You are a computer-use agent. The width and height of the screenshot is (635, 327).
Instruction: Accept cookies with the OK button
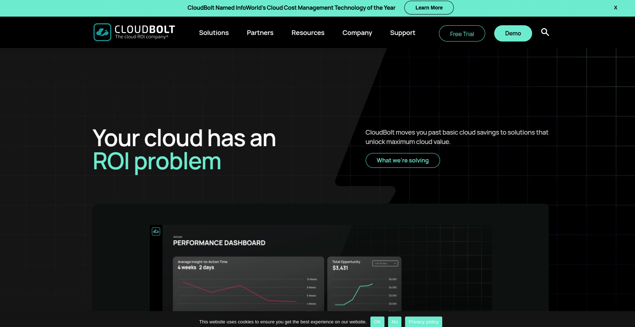377,322
